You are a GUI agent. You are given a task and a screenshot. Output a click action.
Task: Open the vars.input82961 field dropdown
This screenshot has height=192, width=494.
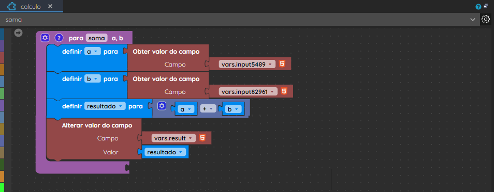click(248, 91)
